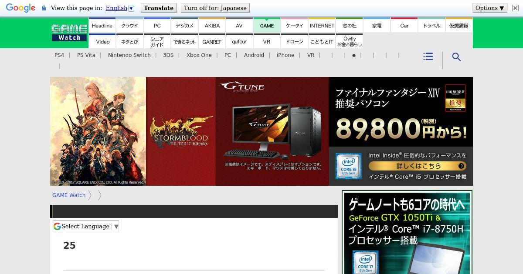Open the INTERNET tab
This screenshot has width=523, height=274.
point(322,26)
